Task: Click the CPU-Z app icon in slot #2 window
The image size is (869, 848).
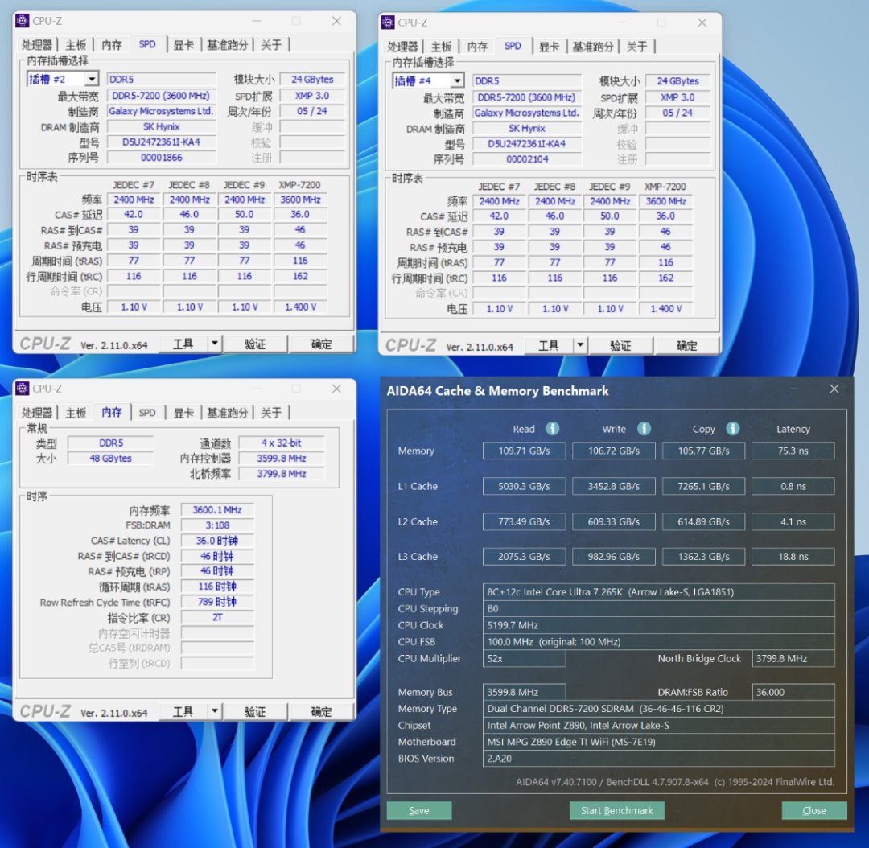Action: (23, 21)
